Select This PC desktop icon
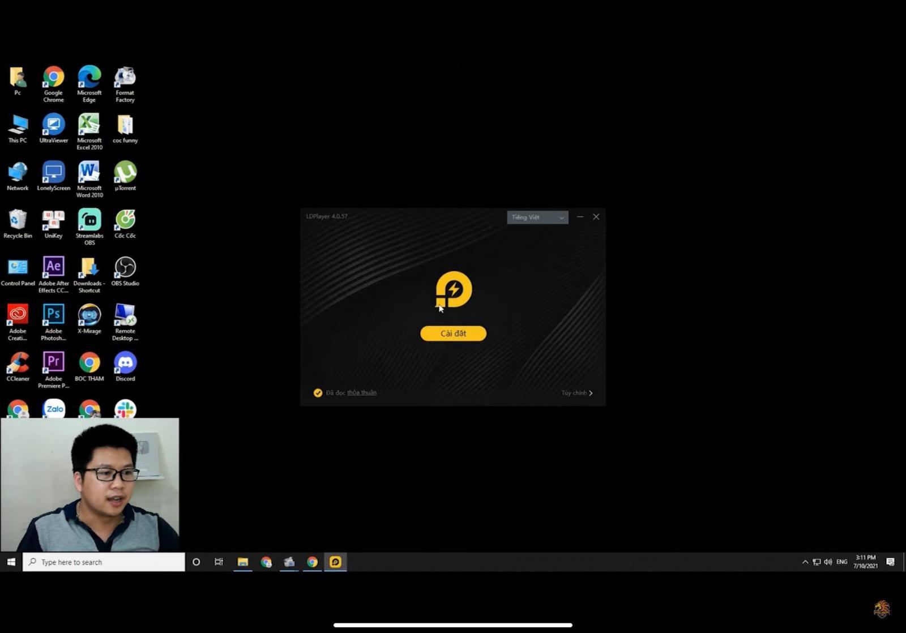 pyautogui.click(x=18, y=129)
